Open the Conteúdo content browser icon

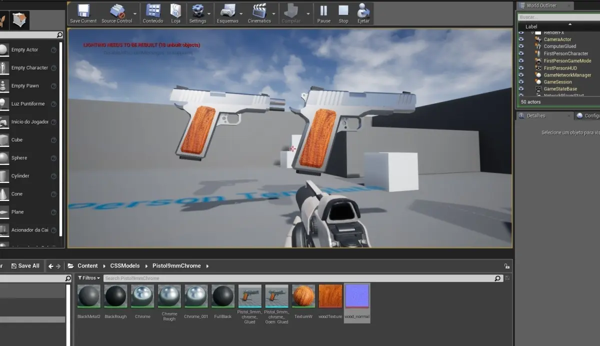point(153,10)
